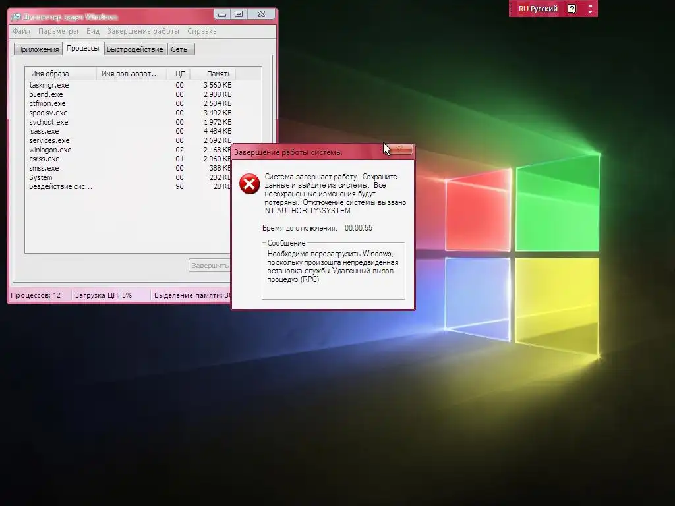Image resolution: width=675 pixels, height=506 pixels.
Task: Click Процессов: 12 in status bar
Action: 36,296
